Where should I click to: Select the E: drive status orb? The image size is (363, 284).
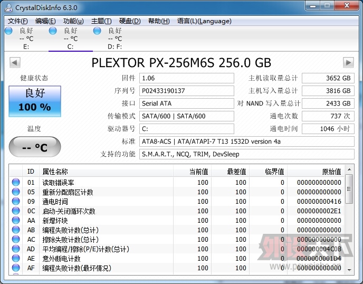pos(8,31)
